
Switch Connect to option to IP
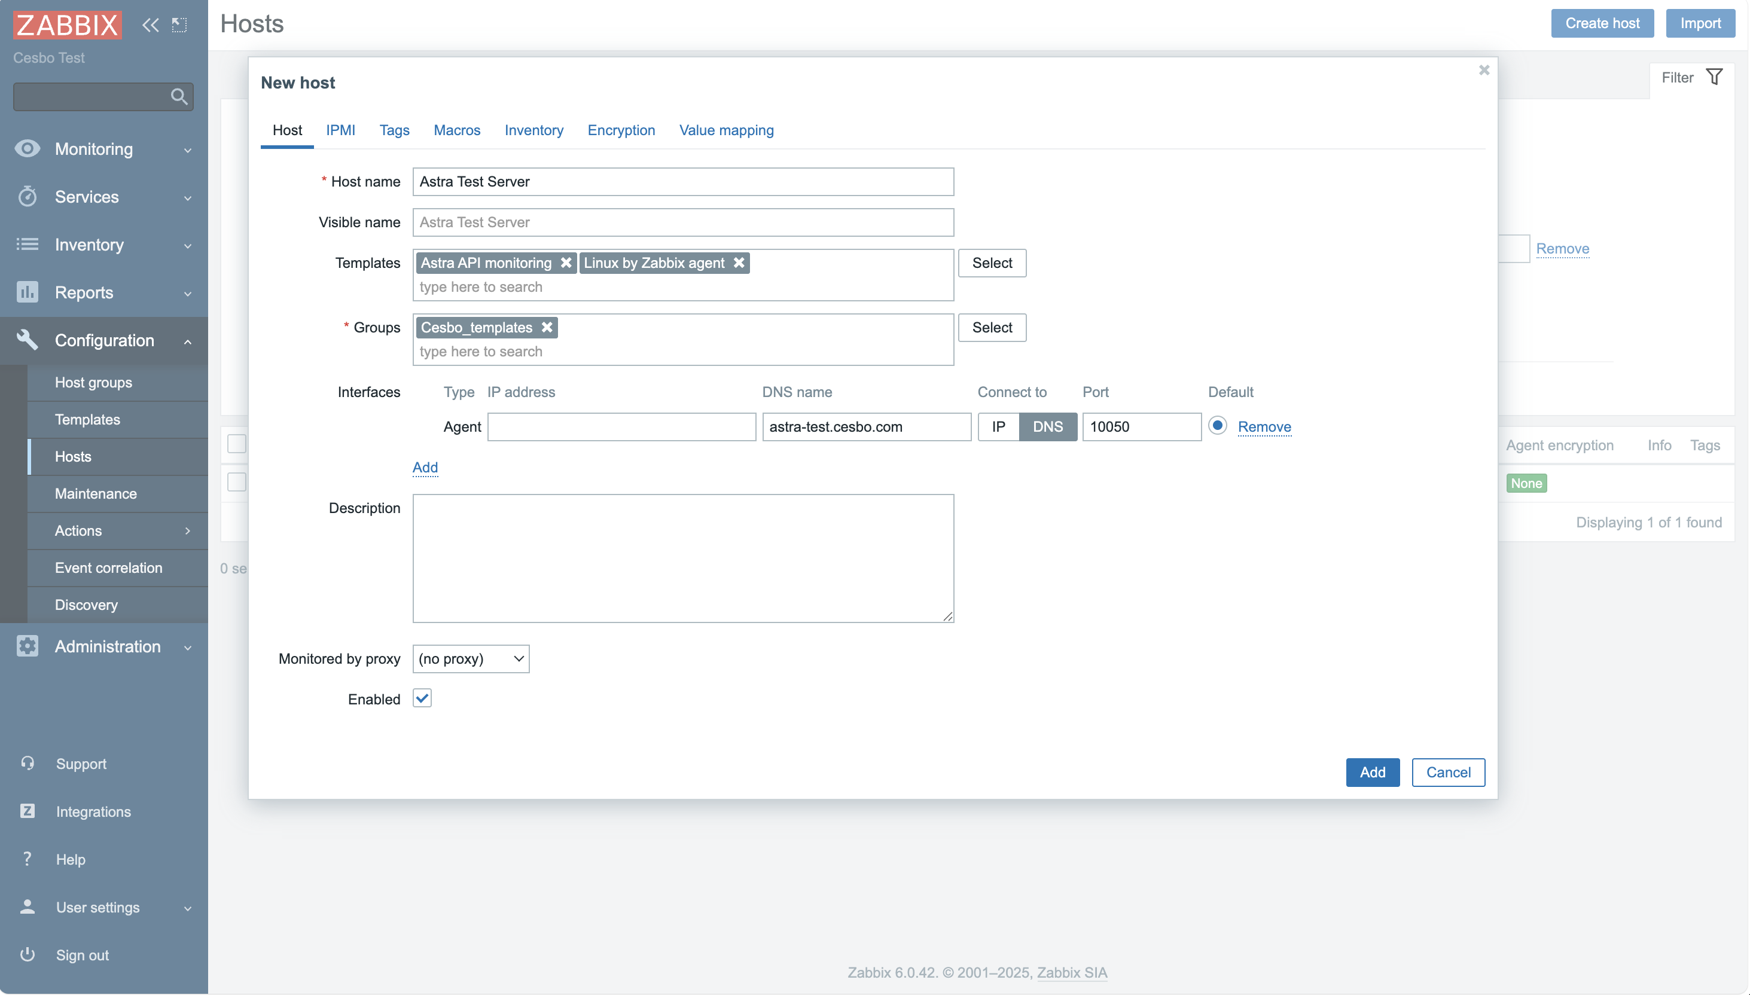coord(998,426)
